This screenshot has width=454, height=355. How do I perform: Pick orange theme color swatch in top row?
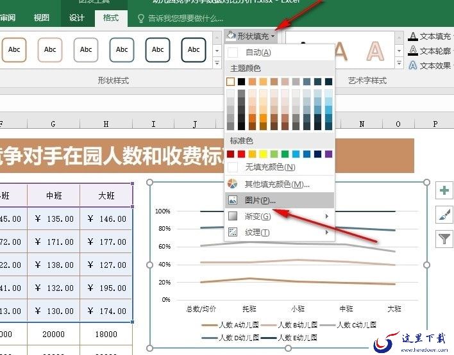tap(252, 81)
